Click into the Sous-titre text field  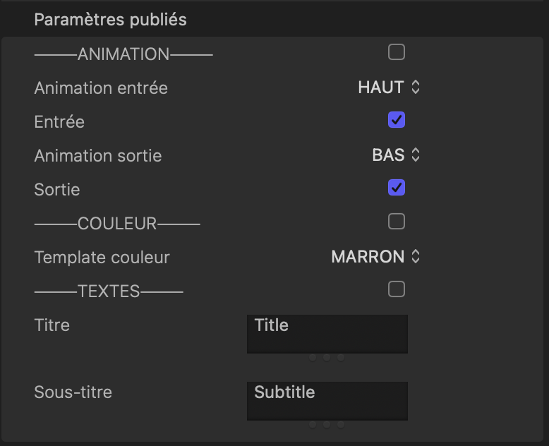point(327,400)
